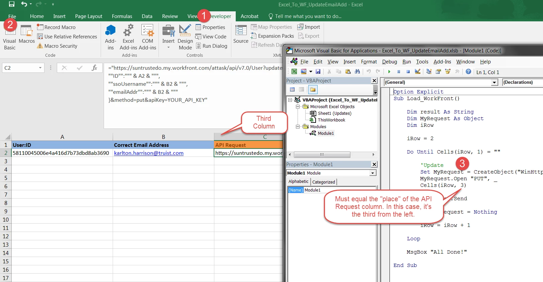
Task: Click the VBA toolbar Save icon
Action: (x=318, y=72)
